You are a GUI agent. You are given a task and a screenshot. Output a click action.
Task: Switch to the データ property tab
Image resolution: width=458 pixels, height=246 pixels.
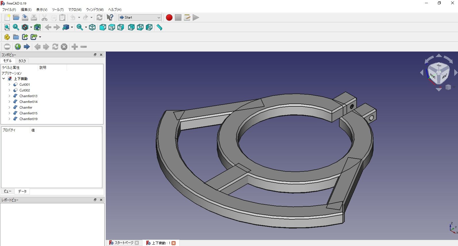pos(22,191)
